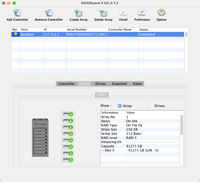The width and height of the screenshot is (200, 182).
Task: Click serial number P002700008502711001
Action: [86, 34]
